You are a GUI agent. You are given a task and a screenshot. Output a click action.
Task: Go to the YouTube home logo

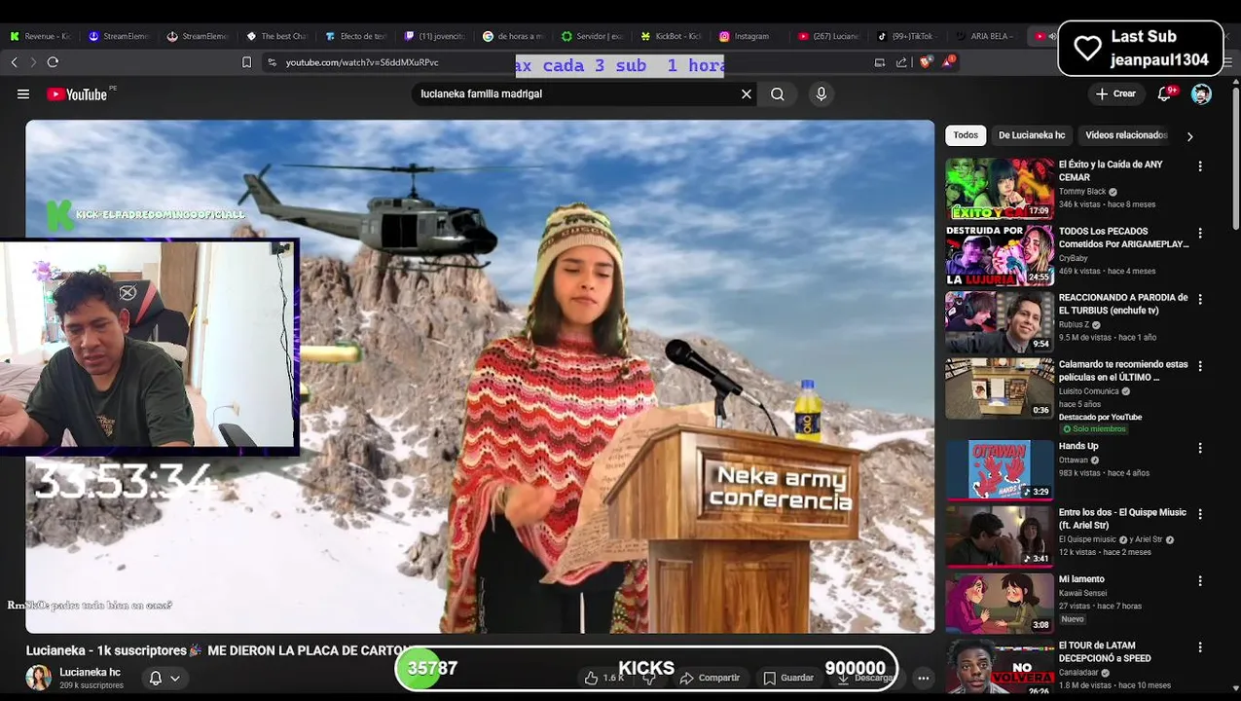(77, 94)
